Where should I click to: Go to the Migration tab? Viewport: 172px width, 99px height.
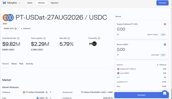[55, 3]
